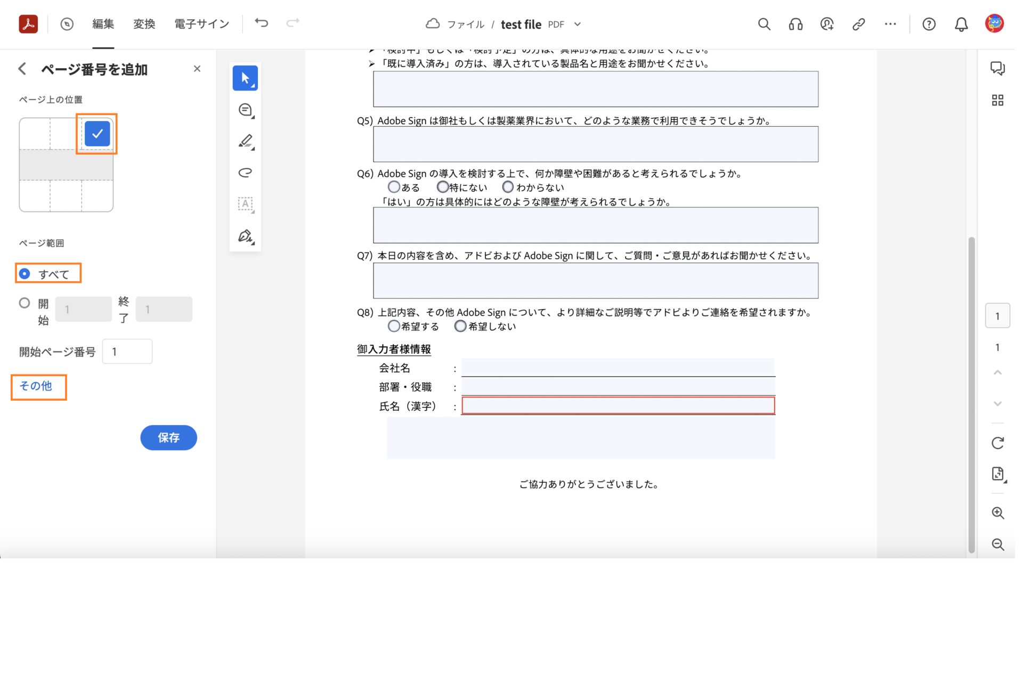Click the 保存 button
Viewport: 1023px width, 683px height.
pyautogui.click(x=169, y=438)
